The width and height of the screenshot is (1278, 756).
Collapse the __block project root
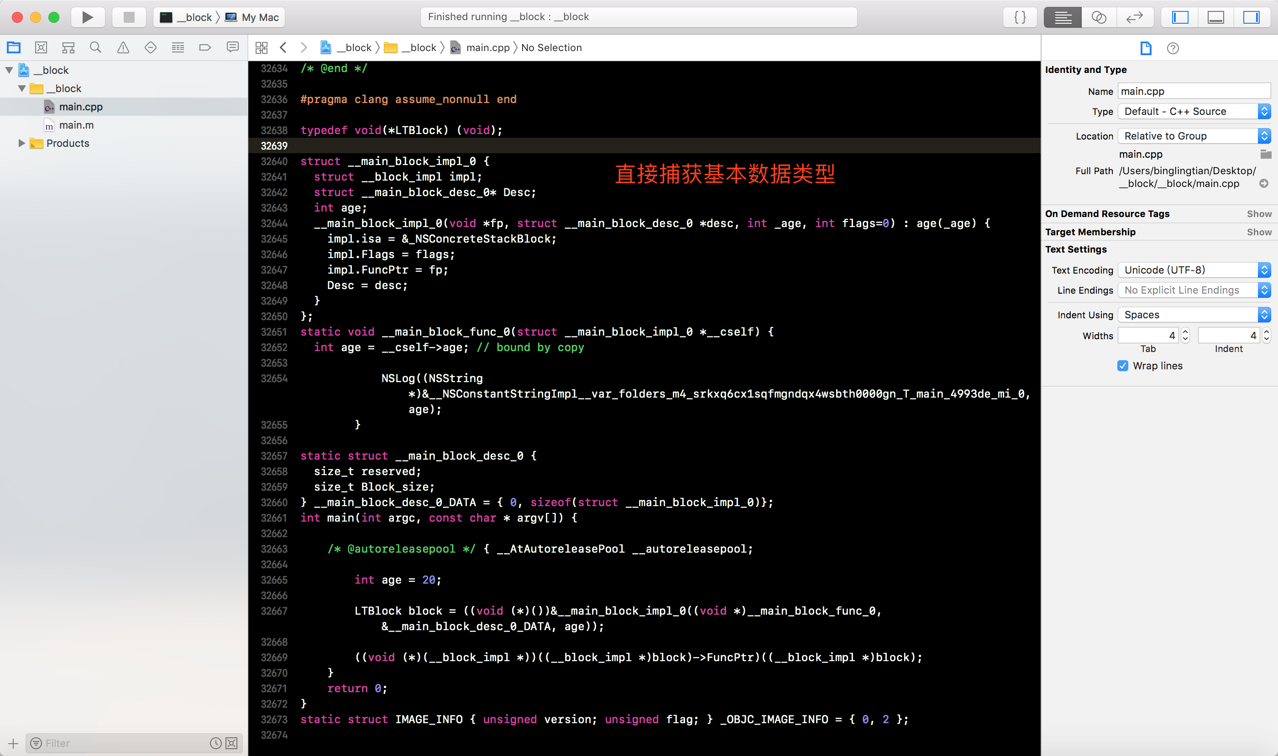(x=9, y=70)
